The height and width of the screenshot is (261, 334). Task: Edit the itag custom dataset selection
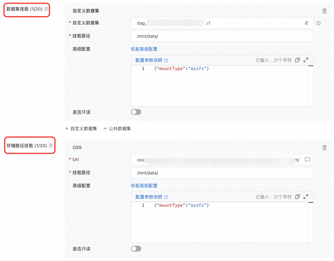306,23
